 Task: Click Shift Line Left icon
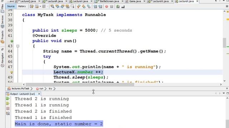[95, 6]
